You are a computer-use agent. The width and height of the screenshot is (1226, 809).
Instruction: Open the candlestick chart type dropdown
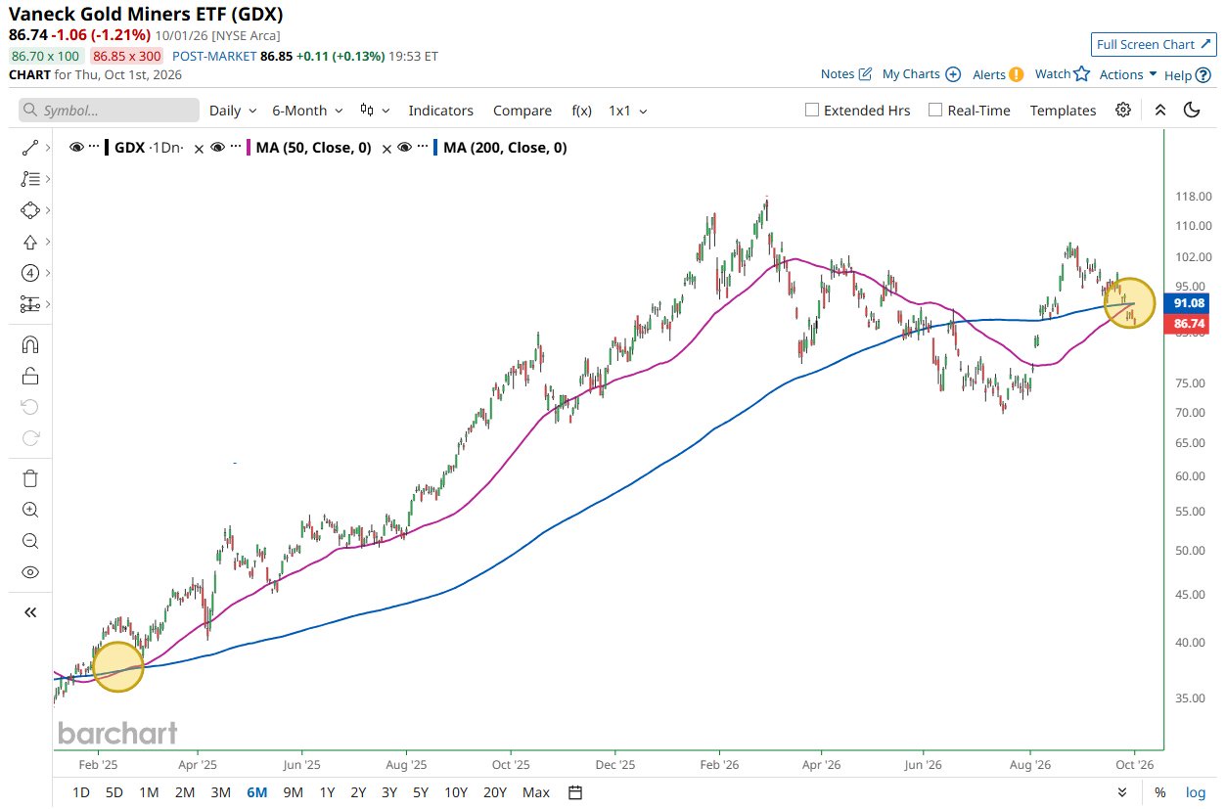pyautogui.click(x=375, y=111)
